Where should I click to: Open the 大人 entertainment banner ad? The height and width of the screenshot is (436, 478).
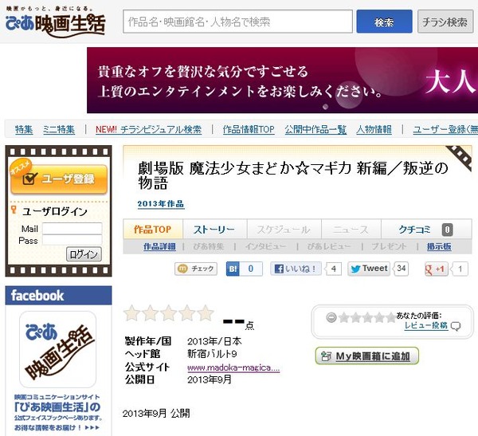click(282, 81)
